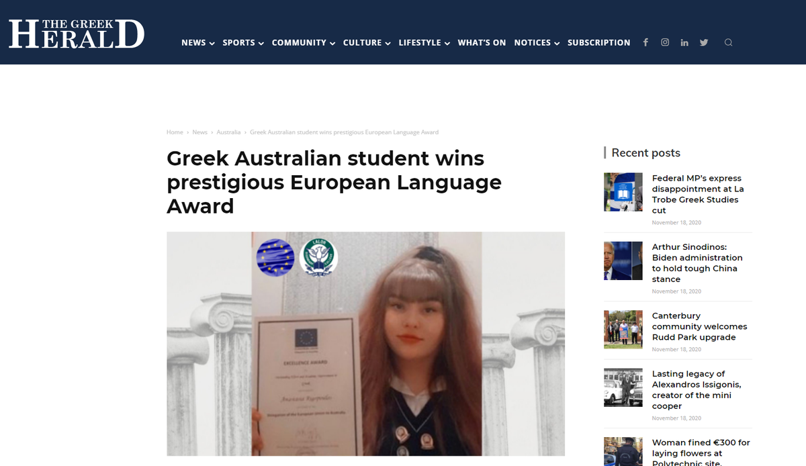The image size is (806, 466).
Task: Open the La Trobe Greek Studies cut article
Action: (x=698, y=194)
